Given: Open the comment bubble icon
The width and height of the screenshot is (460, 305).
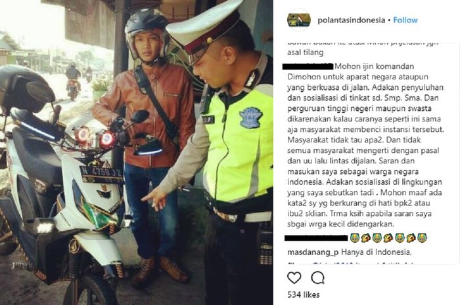Looking at the screenshot, I should click(317, 277).
